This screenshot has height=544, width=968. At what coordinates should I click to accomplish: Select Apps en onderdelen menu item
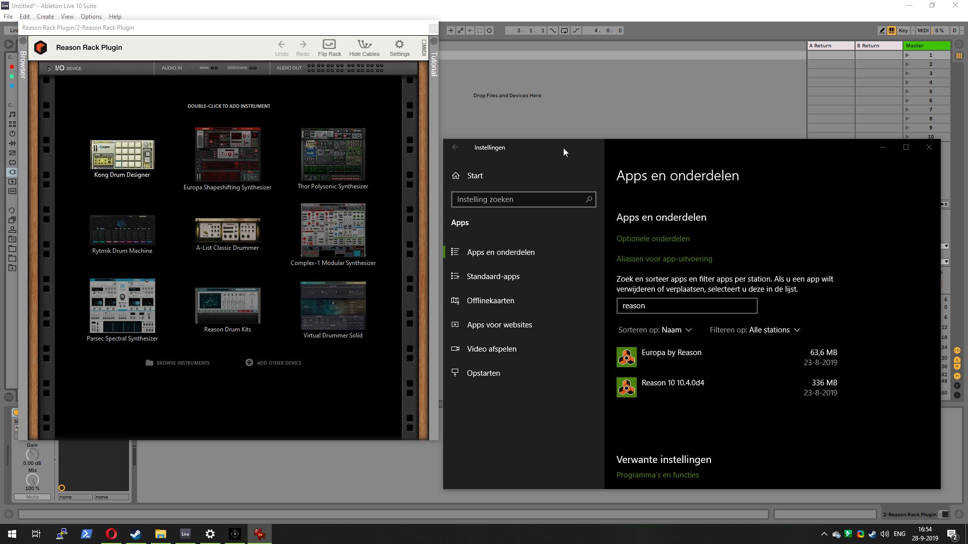[501, 252]
